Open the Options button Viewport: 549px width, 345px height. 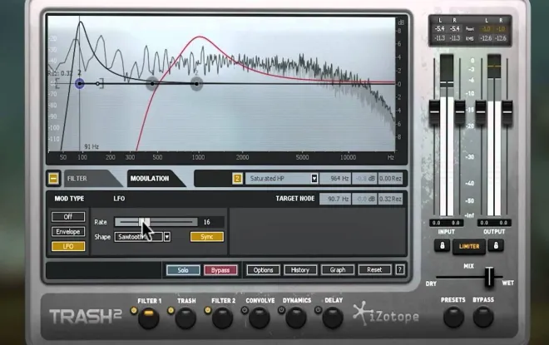tap(263, 270)
